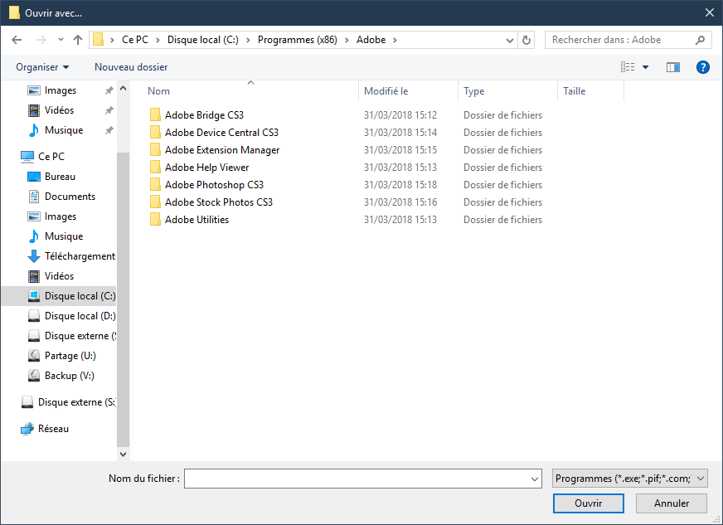723x525 pixels.
Task: Sort by Modifié le column
Action: 386,91
